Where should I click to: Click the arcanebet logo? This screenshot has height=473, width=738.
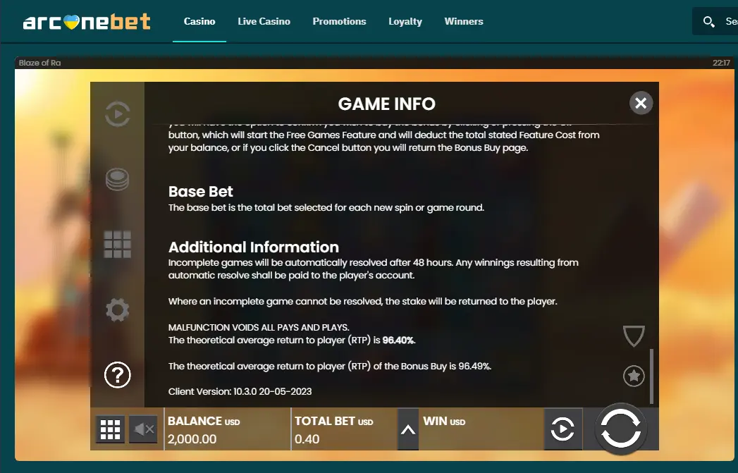coord(87,22)
